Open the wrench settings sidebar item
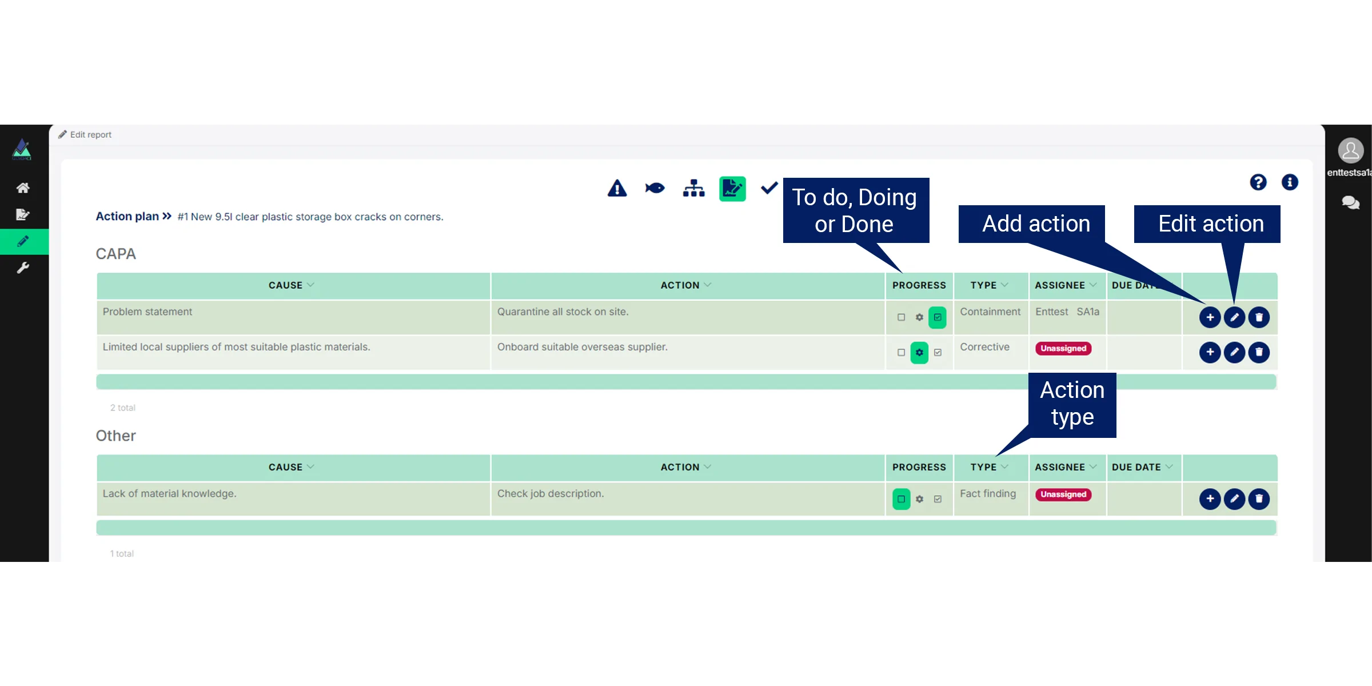This screenshot has width=1372, height=686. tap(23, 268)
